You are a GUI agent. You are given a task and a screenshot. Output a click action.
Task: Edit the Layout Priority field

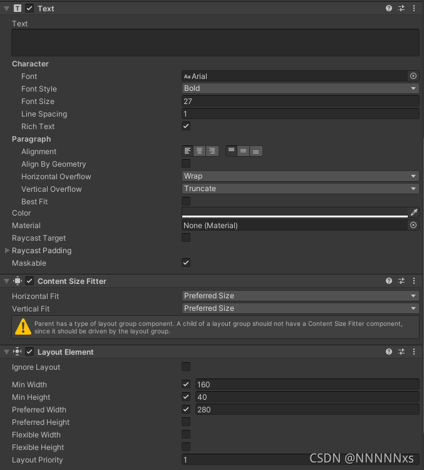coord(300,459)
